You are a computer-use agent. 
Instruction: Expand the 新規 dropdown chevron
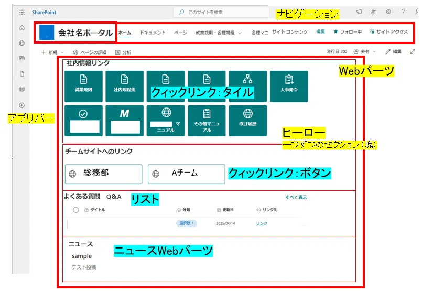pos(62,52)
